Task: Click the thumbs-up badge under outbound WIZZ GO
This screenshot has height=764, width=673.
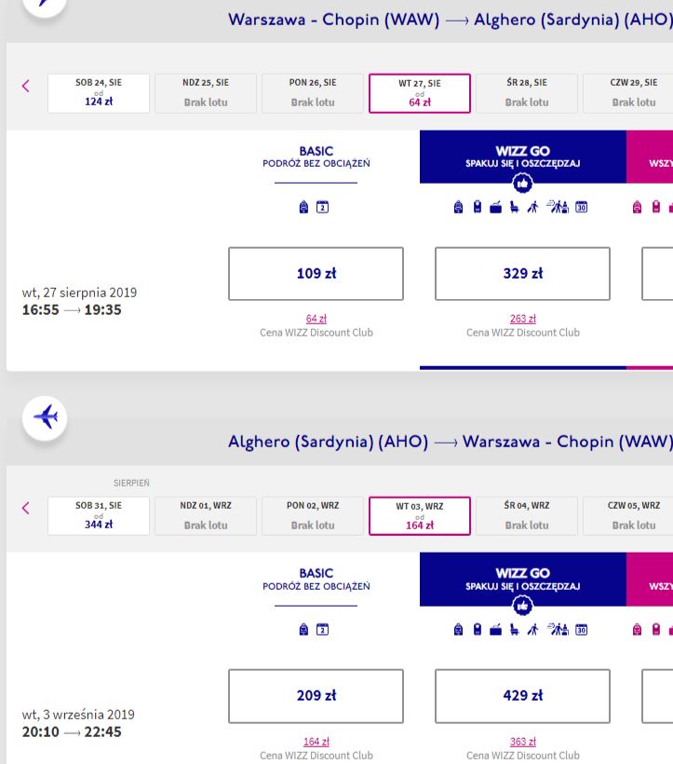Action: coord(522,184)
